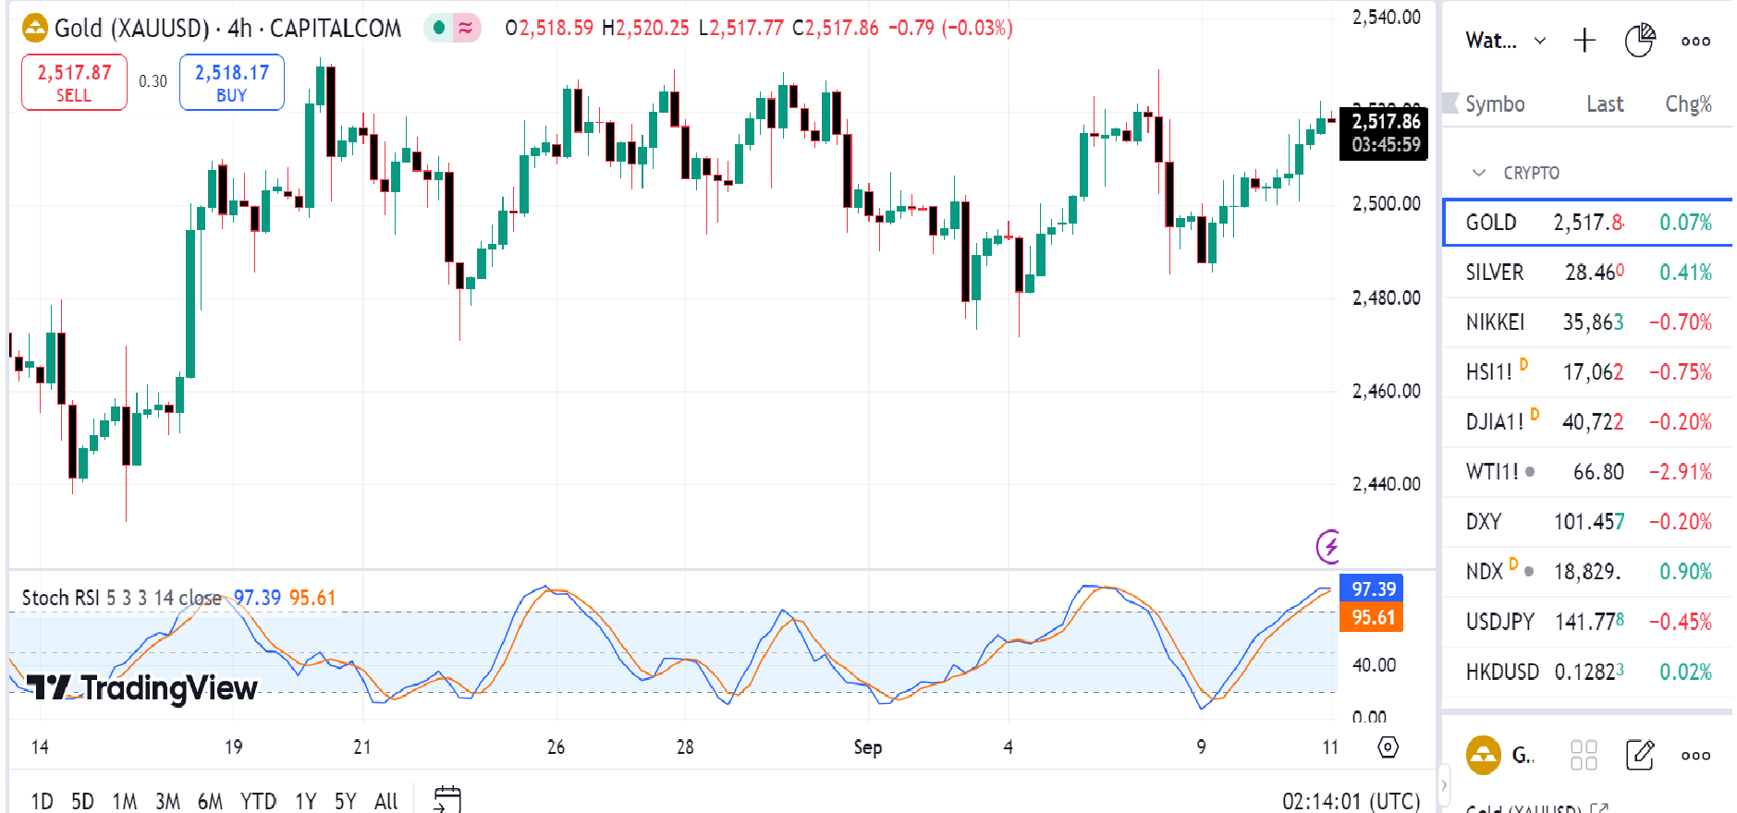Toggle the green market status indicator
This screenshot has height=813, width=1737.
[440, 29]
